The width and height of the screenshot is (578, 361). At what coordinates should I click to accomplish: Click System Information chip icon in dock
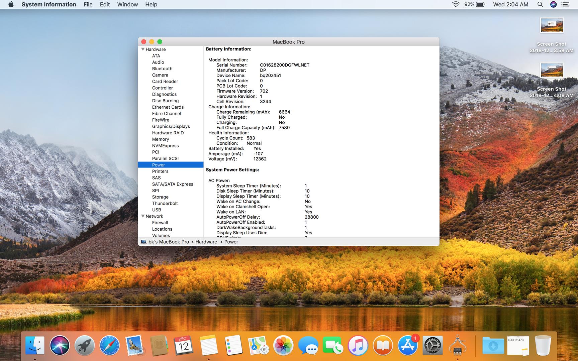(457, 345)
